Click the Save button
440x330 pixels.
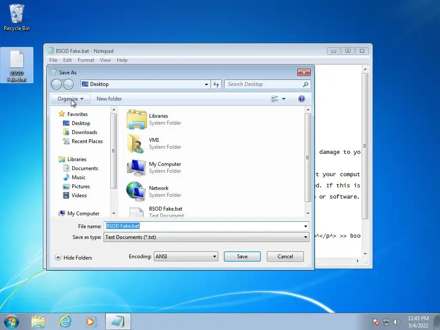242,257
